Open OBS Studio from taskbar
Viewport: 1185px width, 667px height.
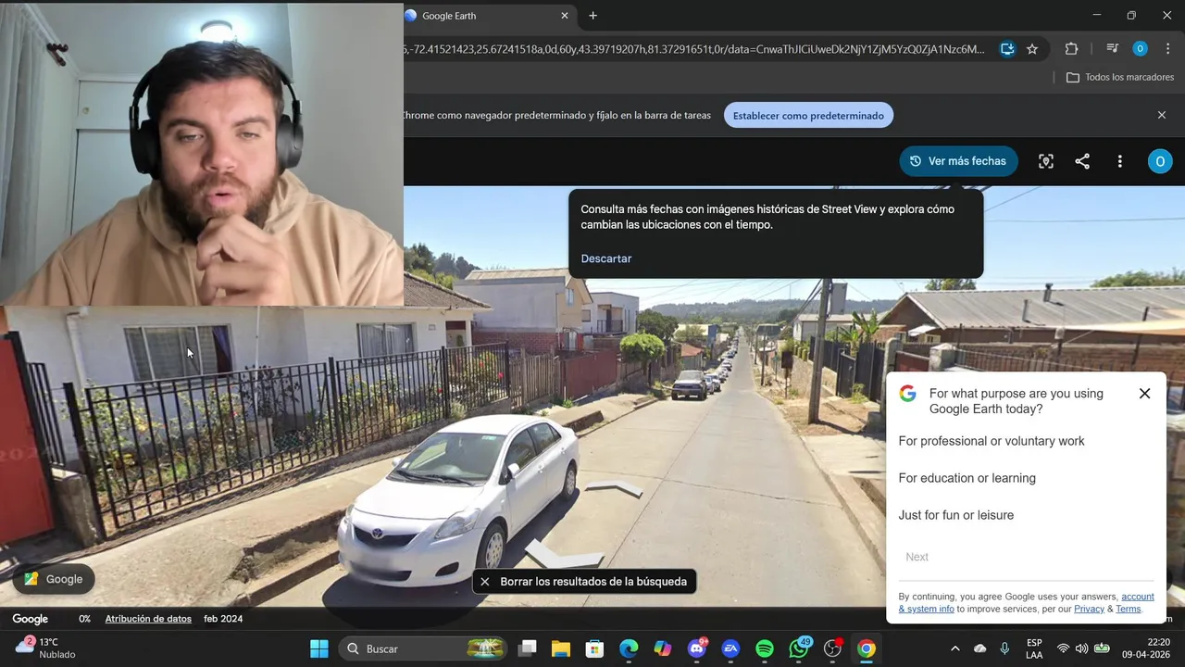[x=832, y=648]
